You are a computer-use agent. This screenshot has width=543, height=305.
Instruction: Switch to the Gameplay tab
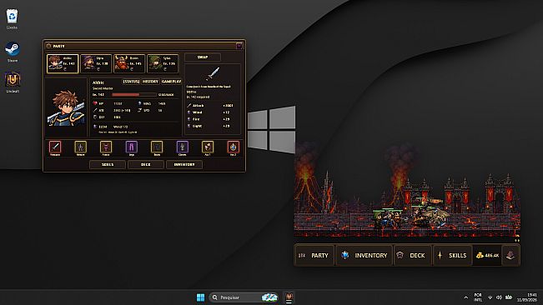click(172, 82)
